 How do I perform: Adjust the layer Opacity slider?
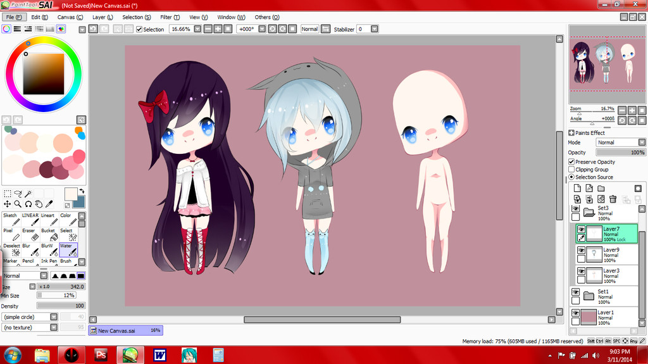tap(621, 152)
